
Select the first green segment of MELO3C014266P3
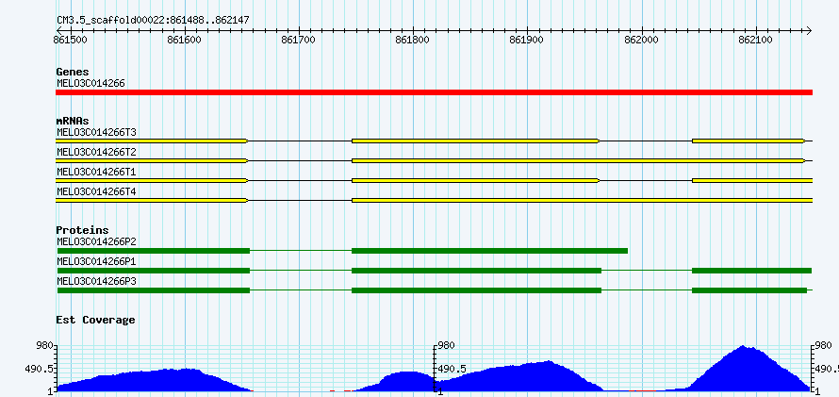coord(154,290)
